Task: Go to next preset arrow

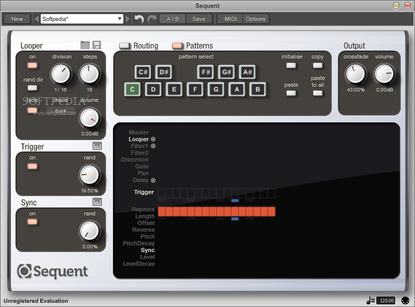Action: pos(128,19)
